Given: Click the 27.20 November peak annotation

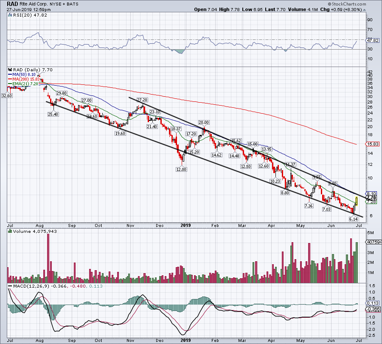Looking at the screenshot, I should pyautogui.click(x=142, y=100).
